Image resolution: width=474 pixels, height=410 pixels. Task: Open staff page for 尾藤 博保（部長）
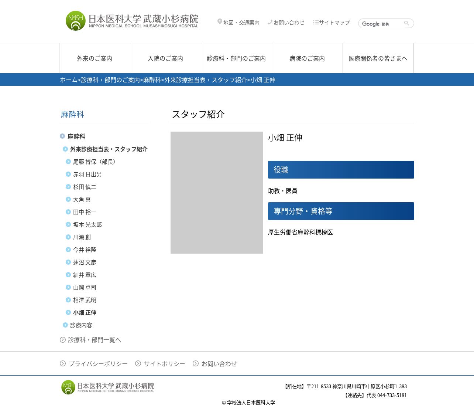95,162
